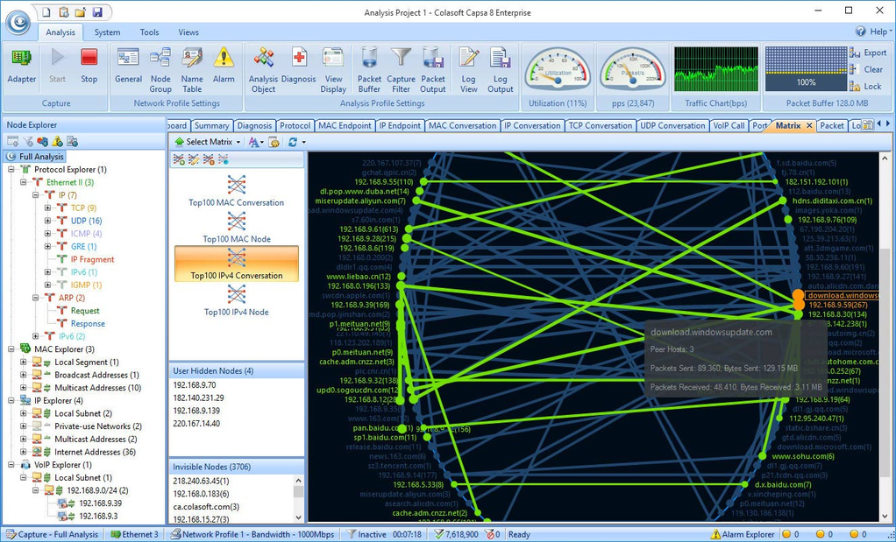Click the Traffic Chart graph
Image resolution: width=896 pixels, height=542 pixels.
pyautogui.click(x=716, y=69)
